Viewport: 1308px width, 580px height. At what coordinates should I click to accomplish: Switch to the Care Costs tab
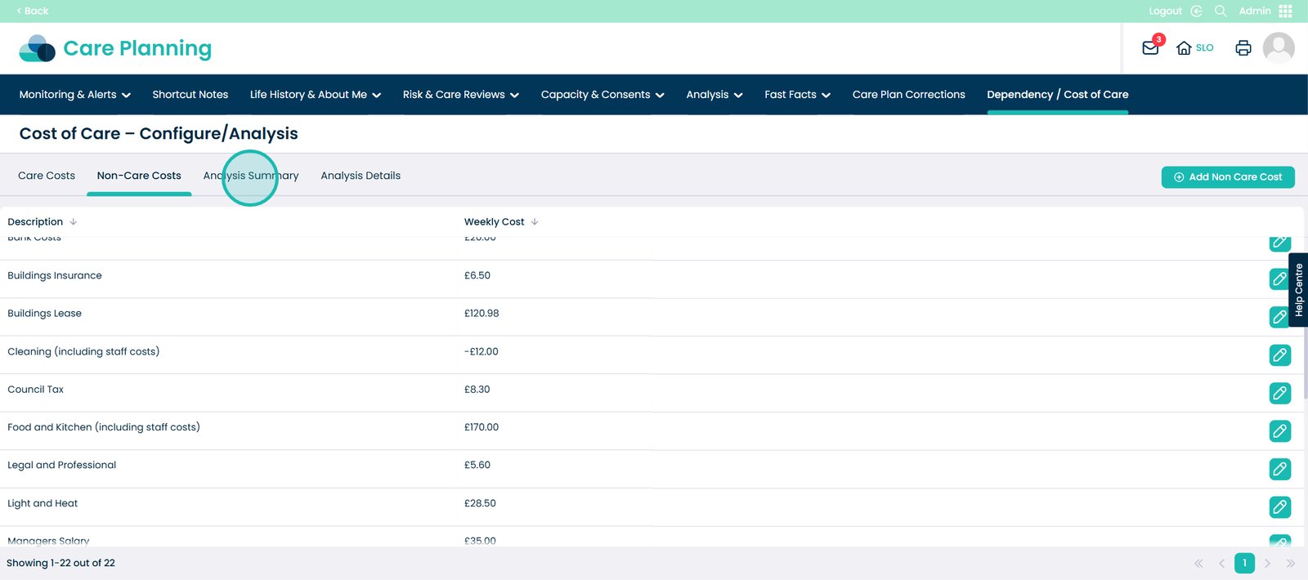pyautogui.click(x=47, y=176)
